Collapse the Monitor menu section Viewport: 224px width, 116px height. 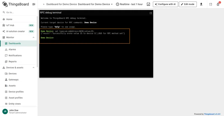point(33,37)
